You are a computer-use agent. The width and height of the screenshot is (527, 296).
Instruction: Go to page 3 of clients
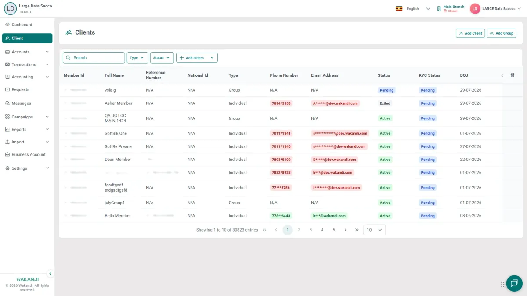[x=310, y=230]
